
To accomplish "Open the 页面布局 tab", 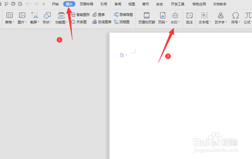I will (x=86, y=4).
